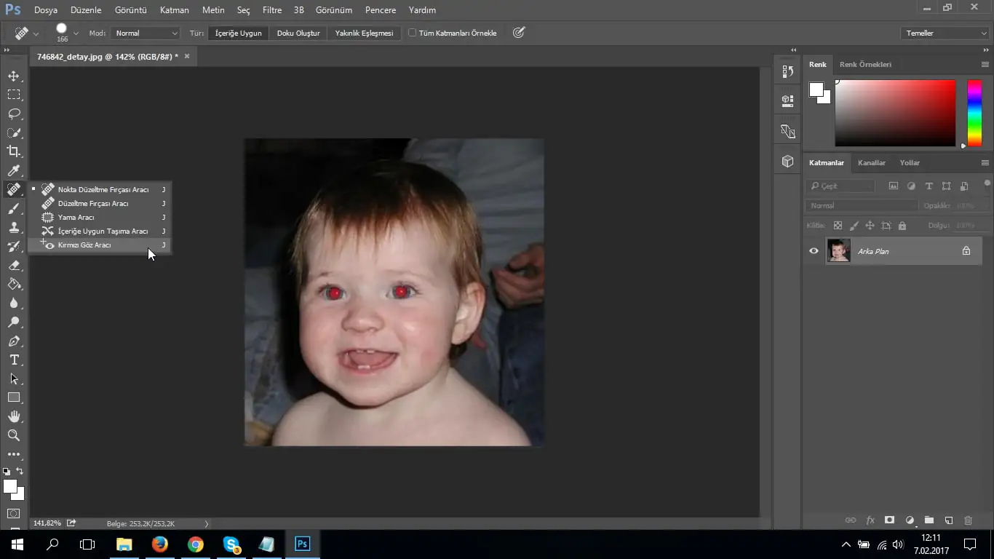Open the Mod Normal dropdown

click(x=146, y=33)
